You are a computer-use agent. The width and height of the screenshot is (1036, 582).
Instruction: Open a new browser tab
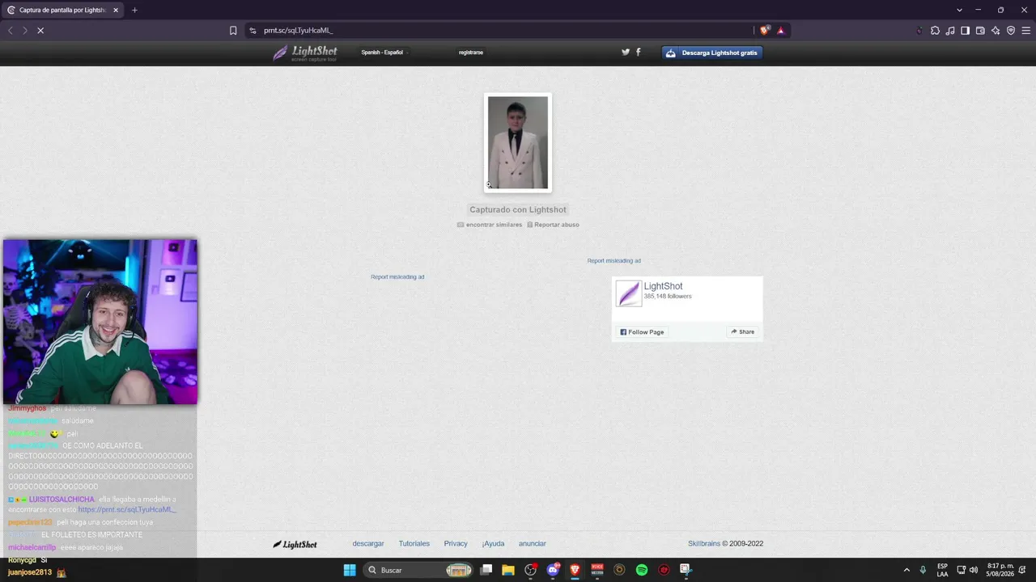tap(134, 11)
